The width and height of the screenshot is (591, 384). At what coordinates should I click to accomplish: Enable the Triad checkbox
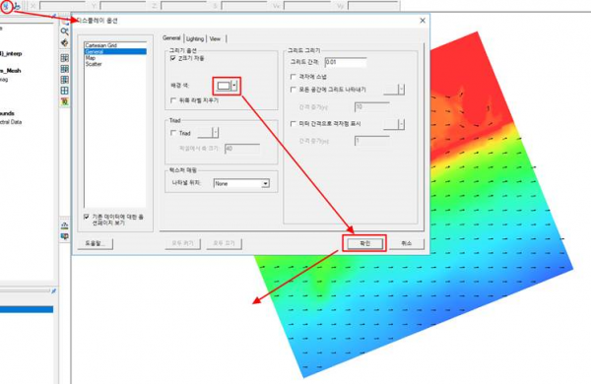tap(173, 133)
